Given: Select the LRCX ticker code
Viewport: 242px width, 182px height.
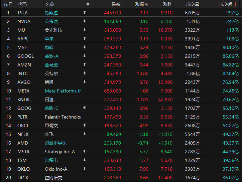Looking at the screenshot, I should click(23, 178).
